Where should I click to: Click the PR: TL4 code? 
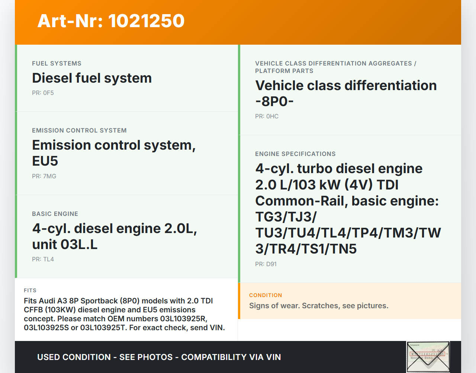(x=43, y=259)
